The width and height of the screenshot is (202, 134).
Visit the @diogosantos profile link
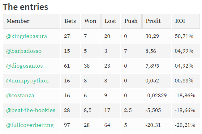click(24, 66)
